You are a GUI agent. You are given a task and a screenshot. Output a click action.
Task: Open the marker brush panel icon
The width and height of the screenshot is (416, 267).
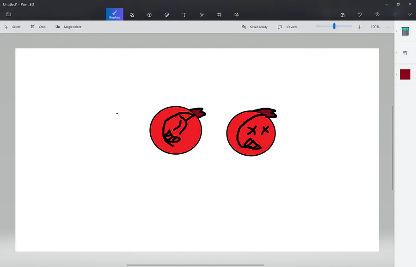pos(405,31)
